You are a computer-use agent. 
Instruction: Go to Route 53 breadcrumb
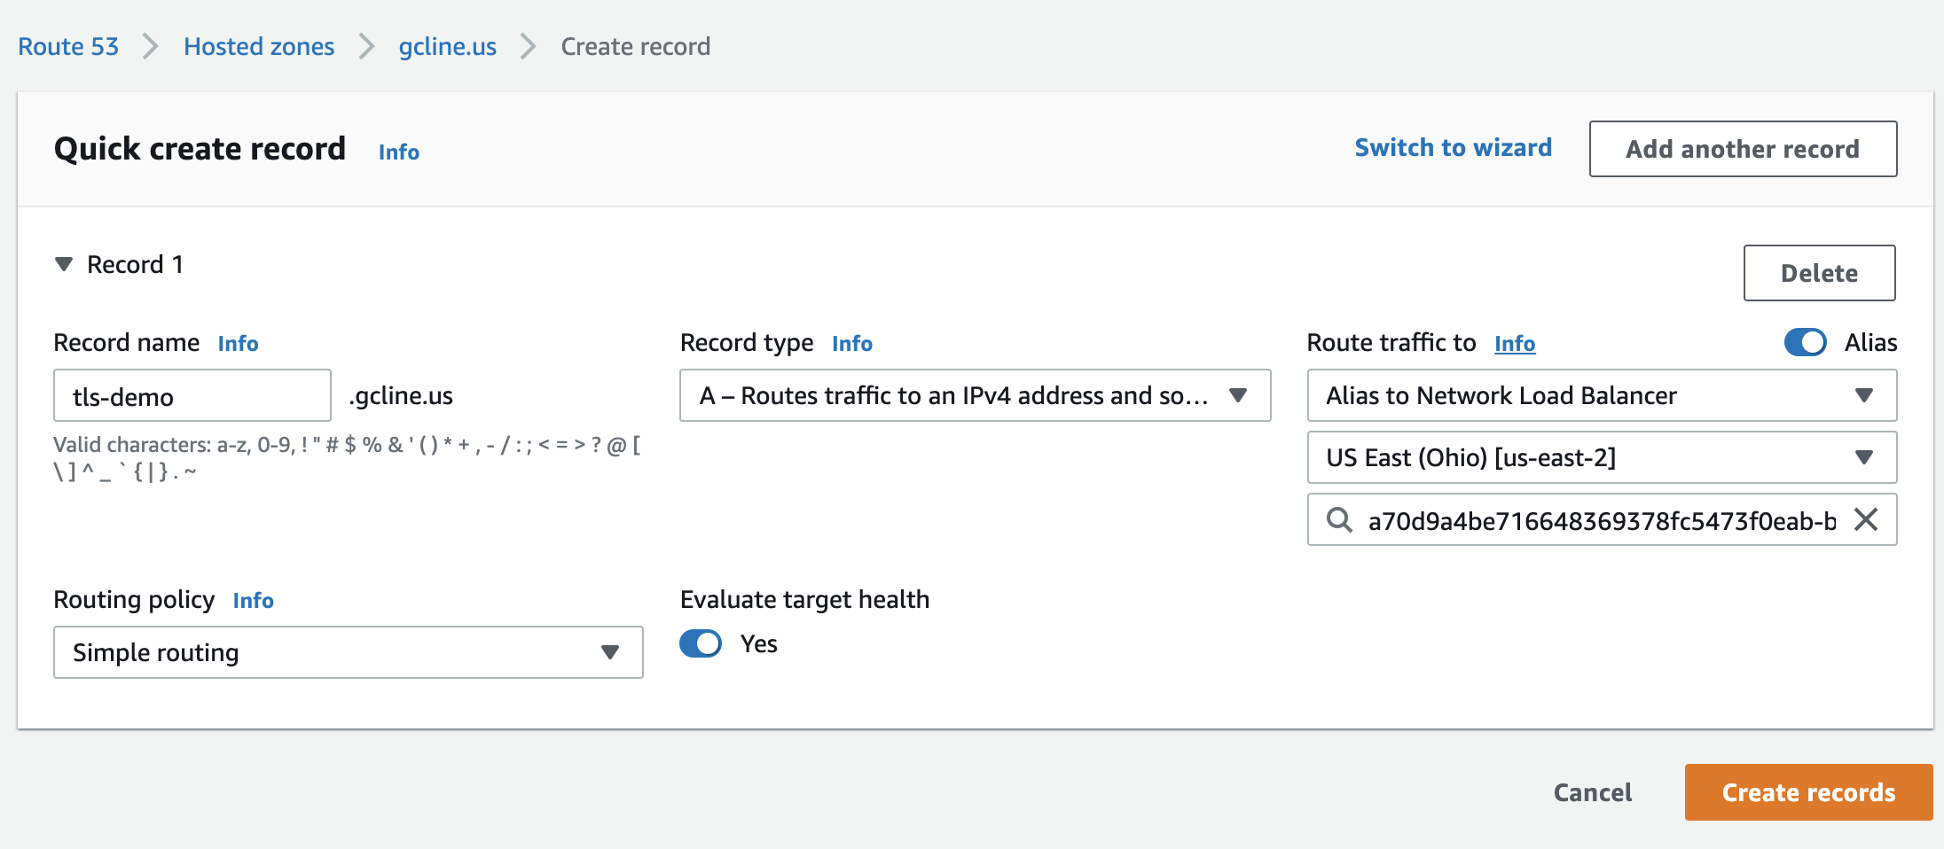point(68,46)
